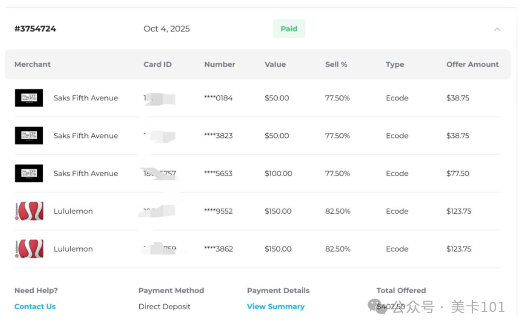The width and height of the screenshot is (522, 328).
Task: Click the $100.00 value cell
Action: (x=278, y=173)
